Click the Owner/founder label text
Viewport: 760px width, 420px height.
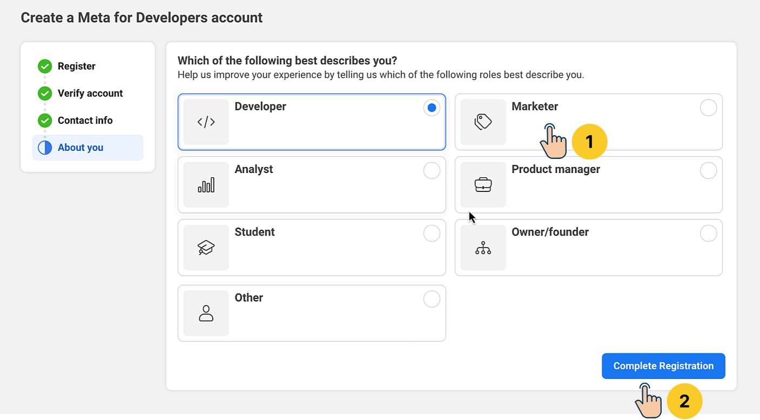coord(550,232)
